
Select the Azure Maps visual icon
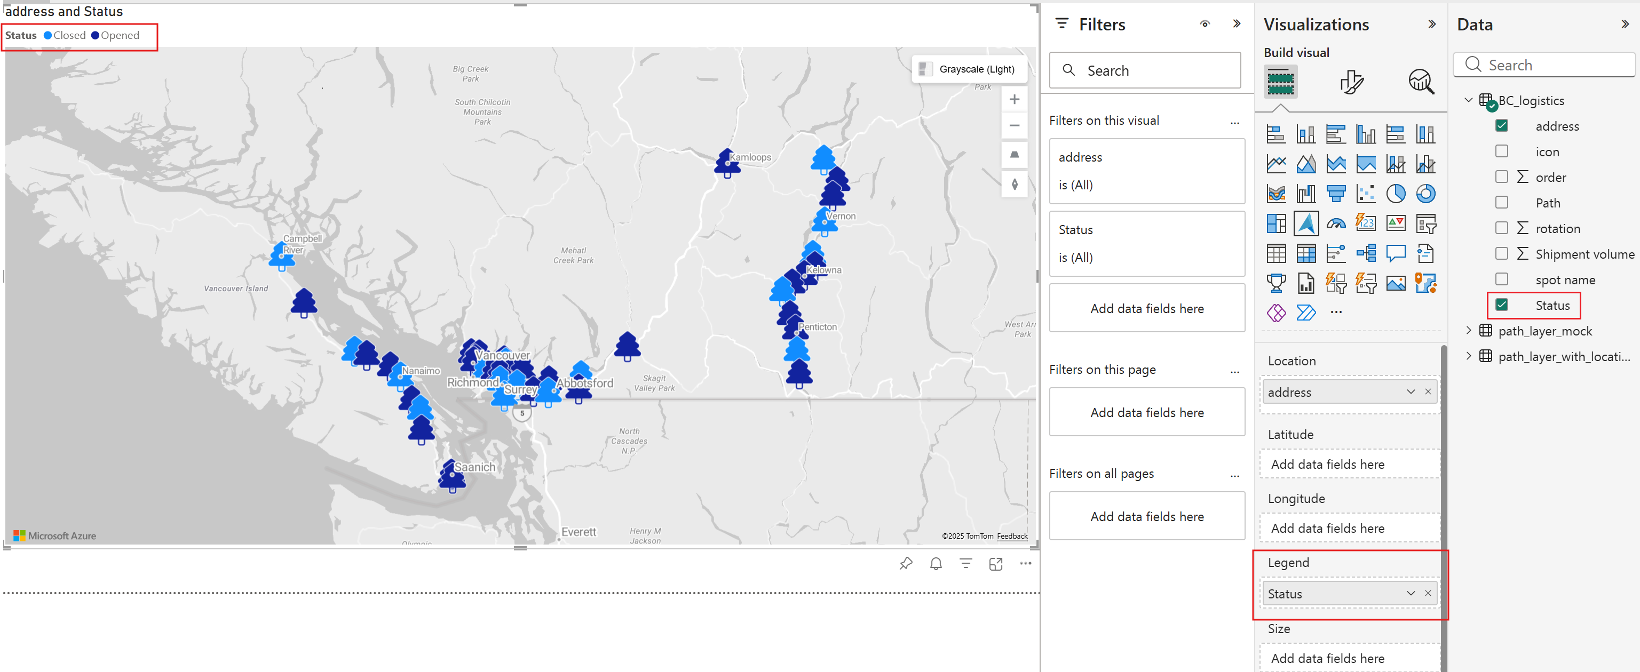[x=1306, y=223]
